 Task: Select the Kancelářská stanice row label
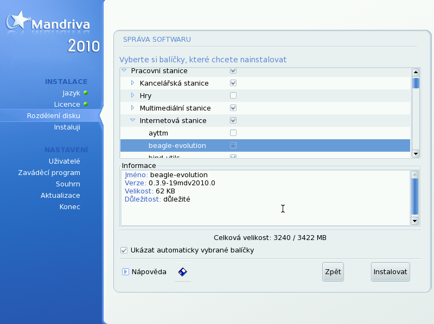point(174,83)
